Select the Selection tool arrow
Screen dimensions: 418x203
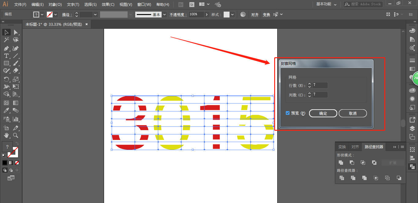pos(6,32)
